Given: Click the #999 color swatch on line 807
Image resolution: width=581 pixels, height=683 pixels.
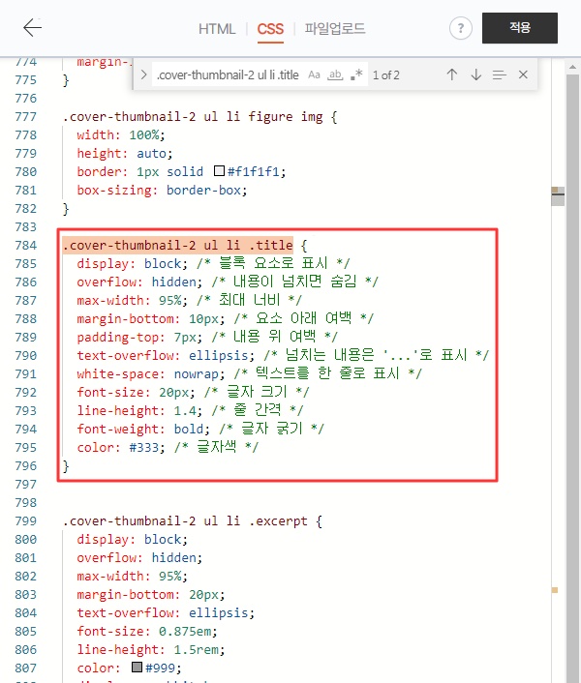Looking at the screenshot, I should tap(137, 667).
